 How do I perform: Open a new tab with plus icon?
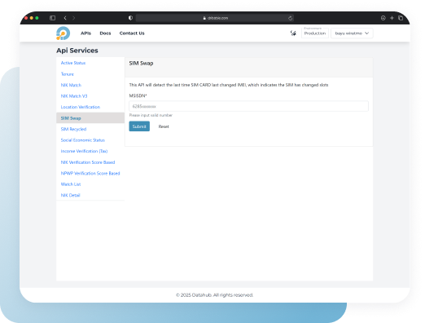[x=392, y=18]
